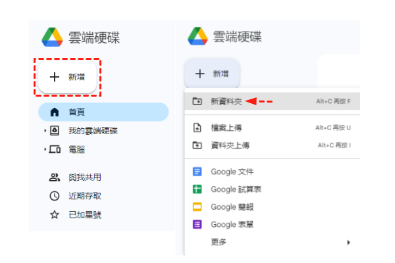Expand the 電腦 tree arrow
This screenshot has width=395, height=263.
click(x=45, y=149)
